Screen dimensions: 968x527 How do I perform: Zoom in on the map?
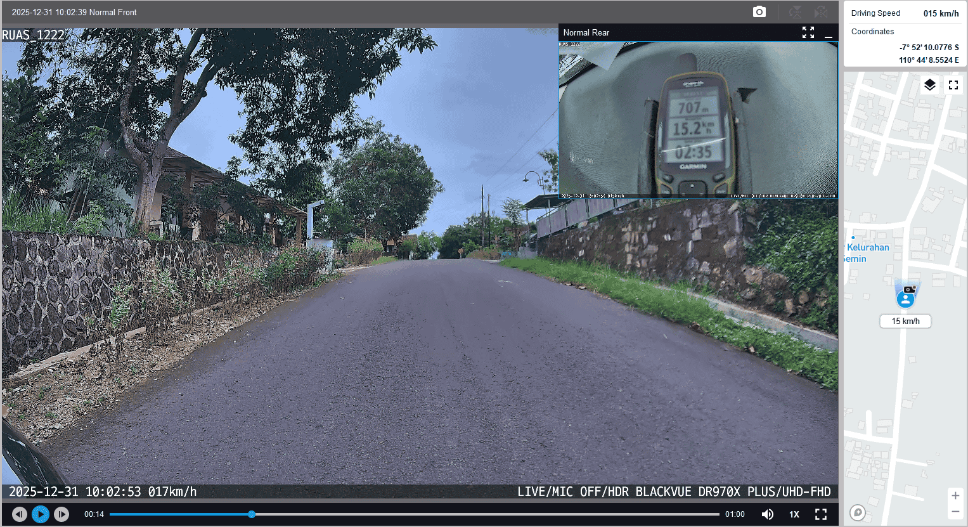955,495
